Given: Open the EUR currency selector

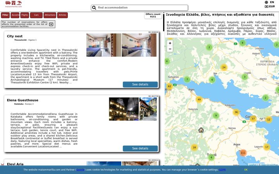Looking at the screenshot, I should pos(272,7).
